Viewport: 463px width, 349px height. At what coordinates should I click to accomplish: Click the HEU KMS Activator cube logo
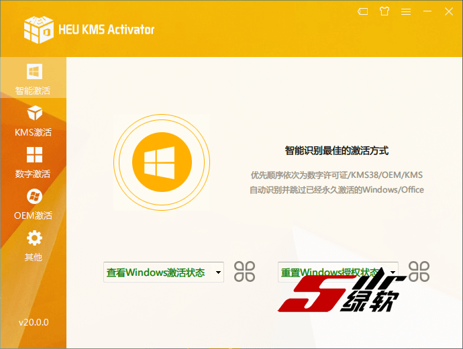(x=39, y=30)
